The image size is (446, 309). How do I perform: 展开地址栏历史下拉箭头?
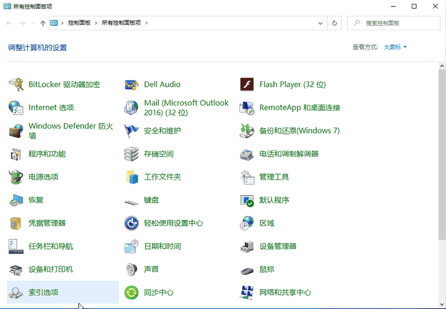pos(319,23)
